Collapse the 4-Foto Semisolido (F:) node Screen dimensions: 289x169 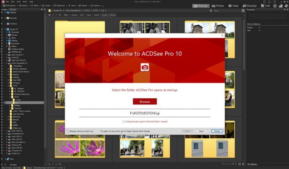click(x=7, y=63)
